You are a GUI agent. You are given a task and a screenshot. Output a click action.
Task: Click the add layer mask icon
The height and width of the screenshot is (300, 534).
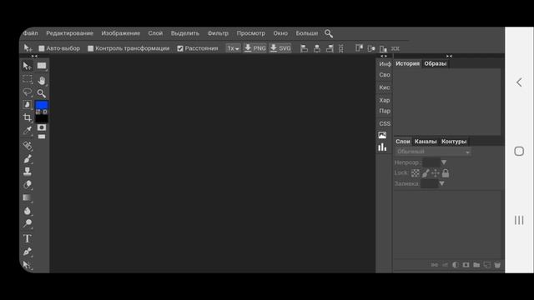466,265
